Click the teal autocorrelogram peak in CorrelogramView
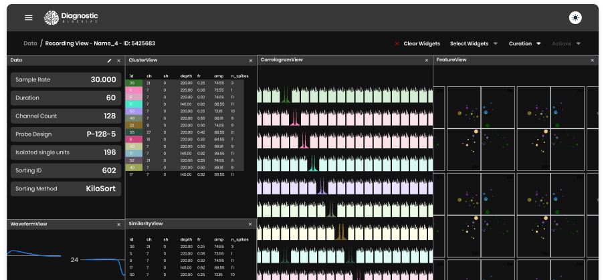The height and width of the screenshot is (280, 606). point(312,163)
